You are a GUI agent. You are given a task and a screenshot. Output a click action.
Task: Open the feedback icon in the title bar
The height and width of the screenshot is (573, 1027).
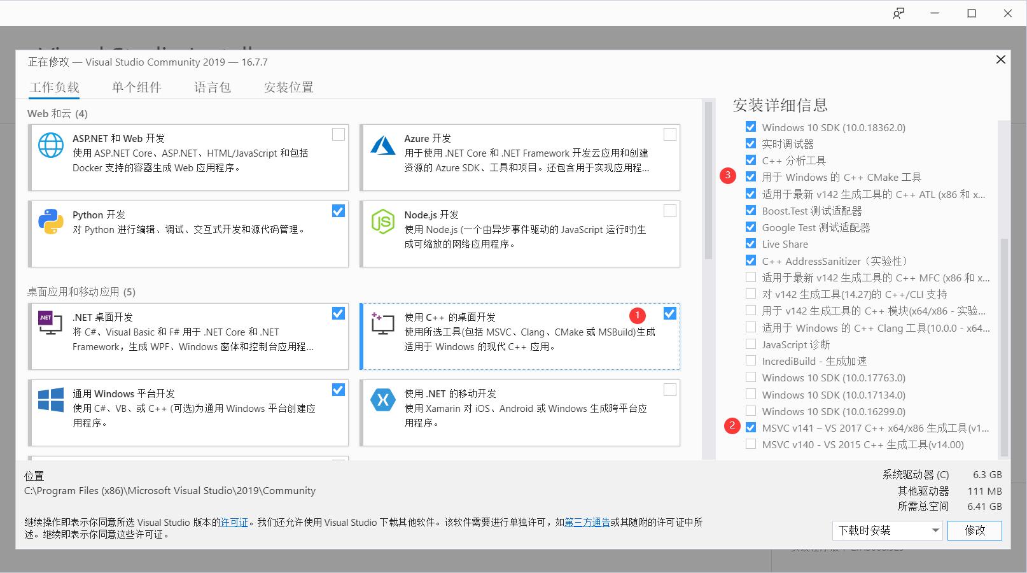click(898, 13)
